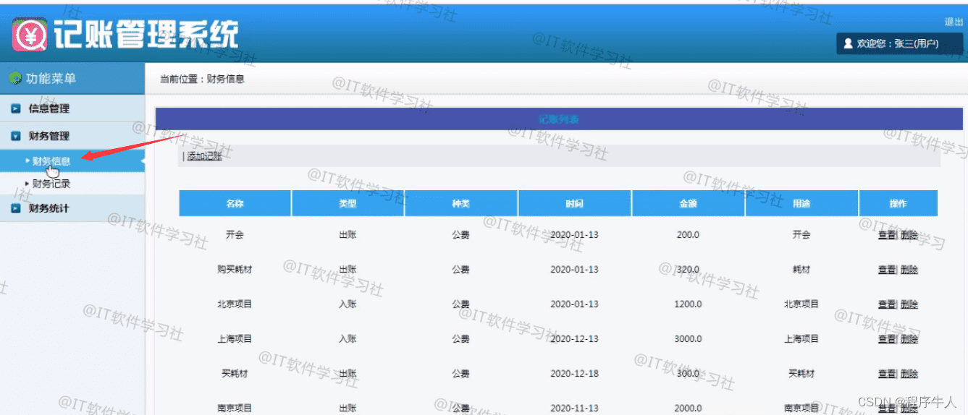The width and height of the screenshot is (968, 415).
Task: Delete the 北京项目 record
Action: [x=909, y=304]
